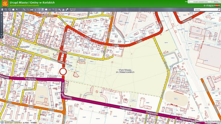Click the city coat of arms logo
Image resolution: width=221 pixels, height=124 pixels.
pos(5,4)
